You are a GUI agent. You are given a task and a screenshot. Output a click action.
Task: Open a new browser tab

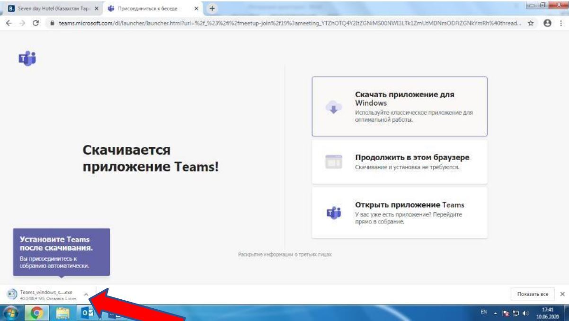[212, 8]
